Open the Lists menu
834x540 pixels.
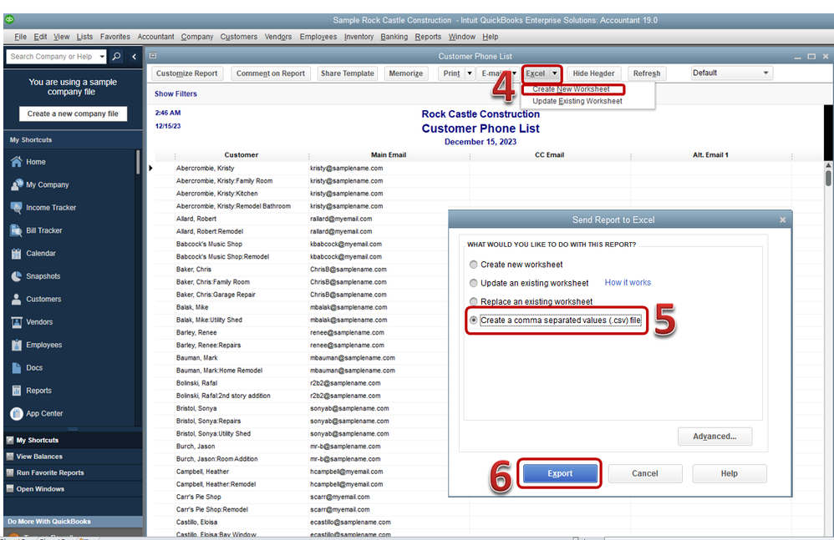tap(84, 37)
